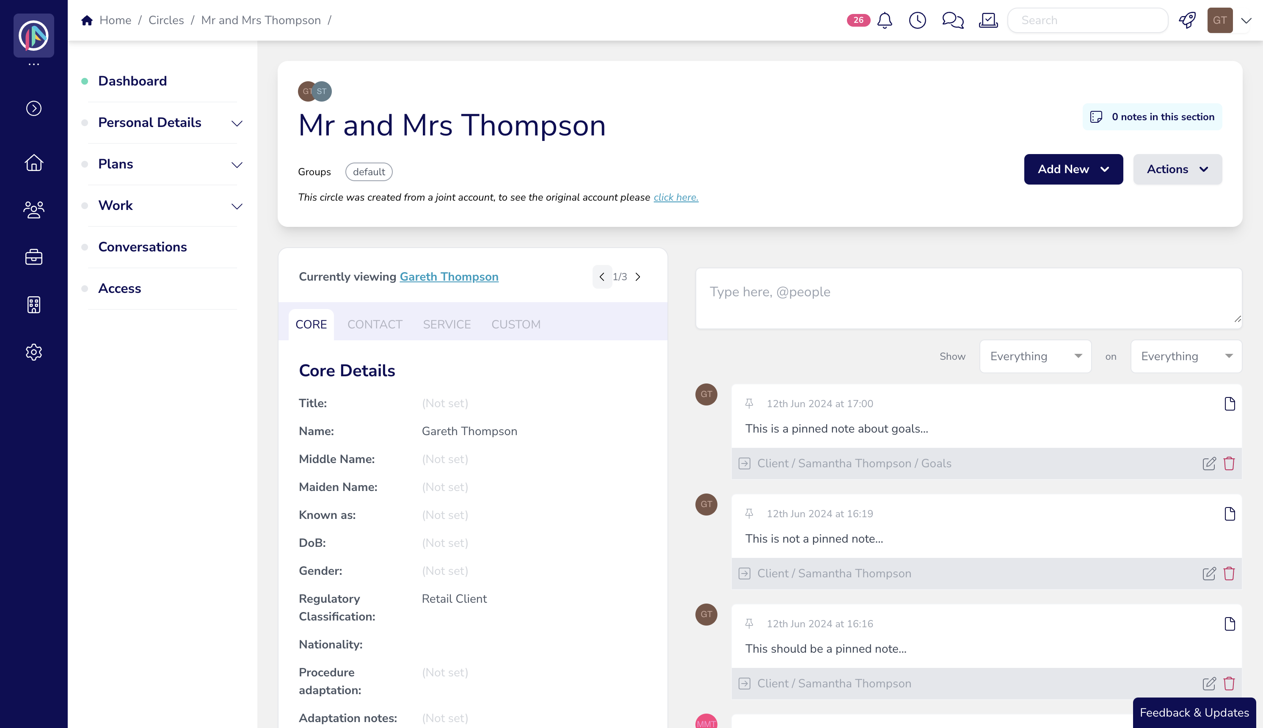
Task: Switch to the CONTACT tab
Action: [375, 325]
